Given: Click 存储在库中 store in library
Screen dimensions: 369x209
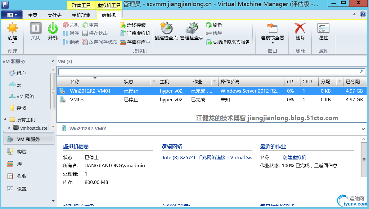Looking at the screenshot, I should (x=135, y=42).
